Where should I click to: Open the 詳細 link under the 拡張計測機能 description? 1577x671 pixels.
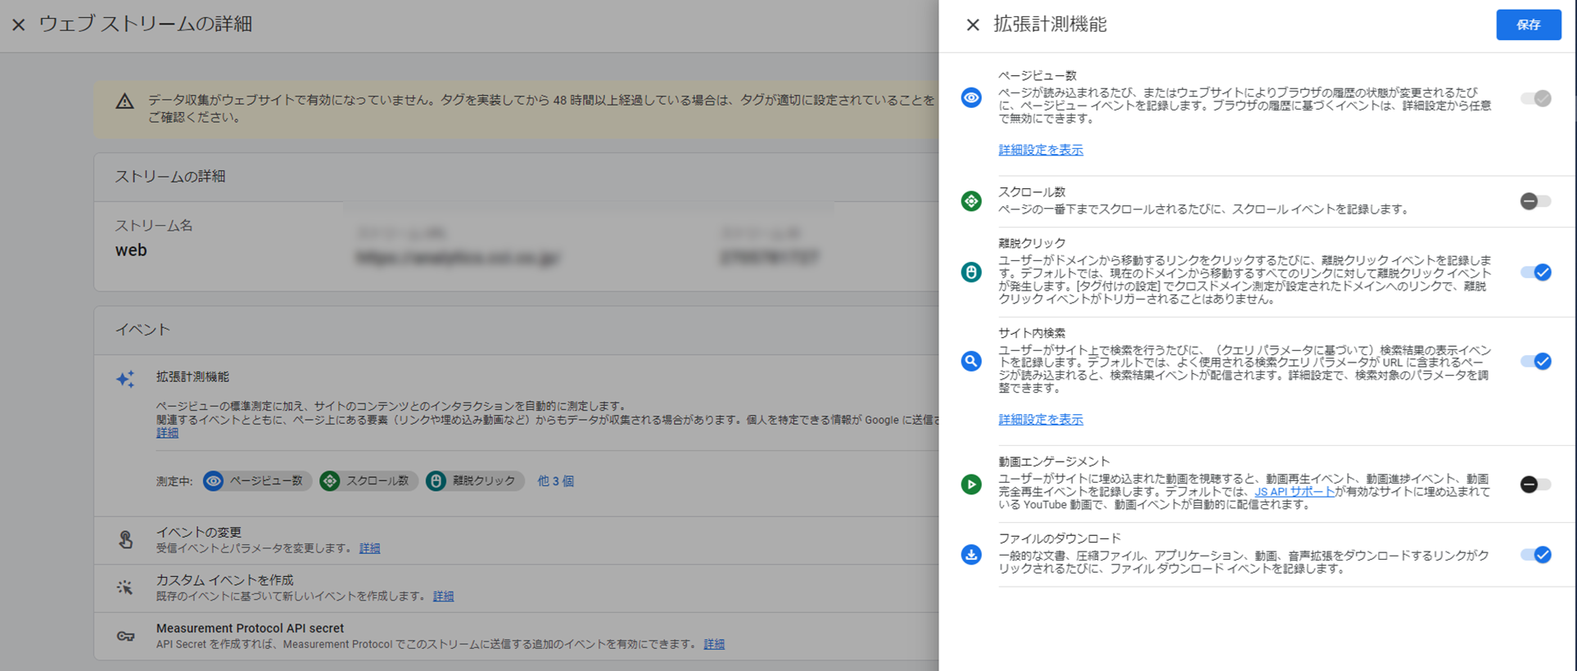click(x=167, y=433)
